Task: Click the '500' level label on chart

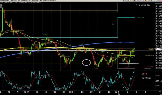Action: pyautogui.click(x=113, y=24)
